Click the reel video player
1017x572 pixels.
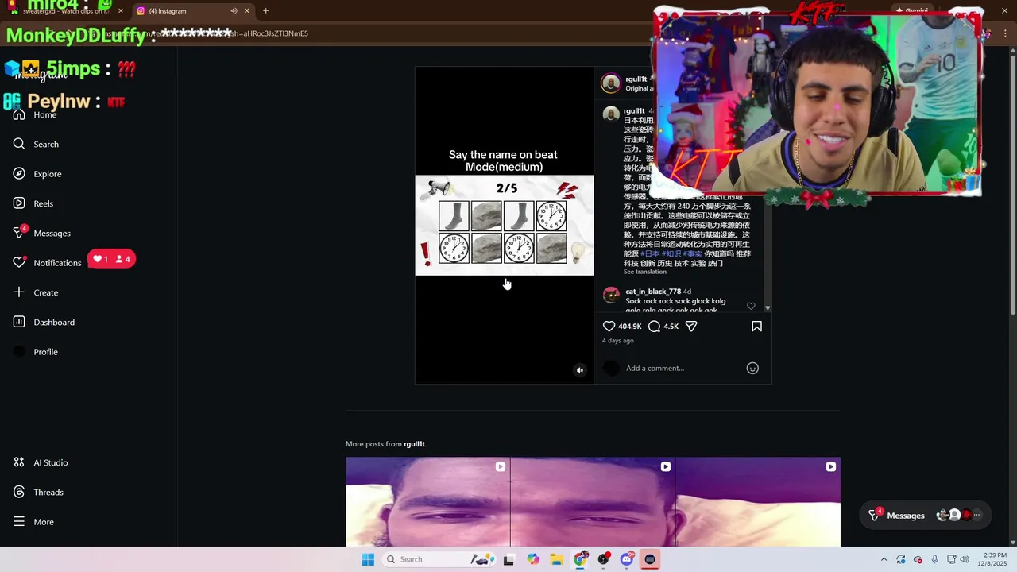[x=504, y=225]
